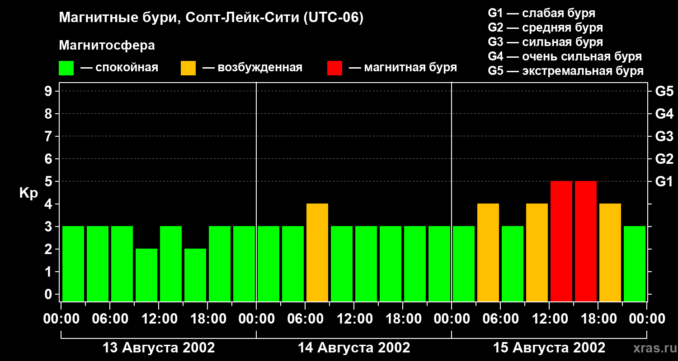Click the green 'спокойная' legend swatch
This screenshot has height=361, width=678.
[66, 68]
